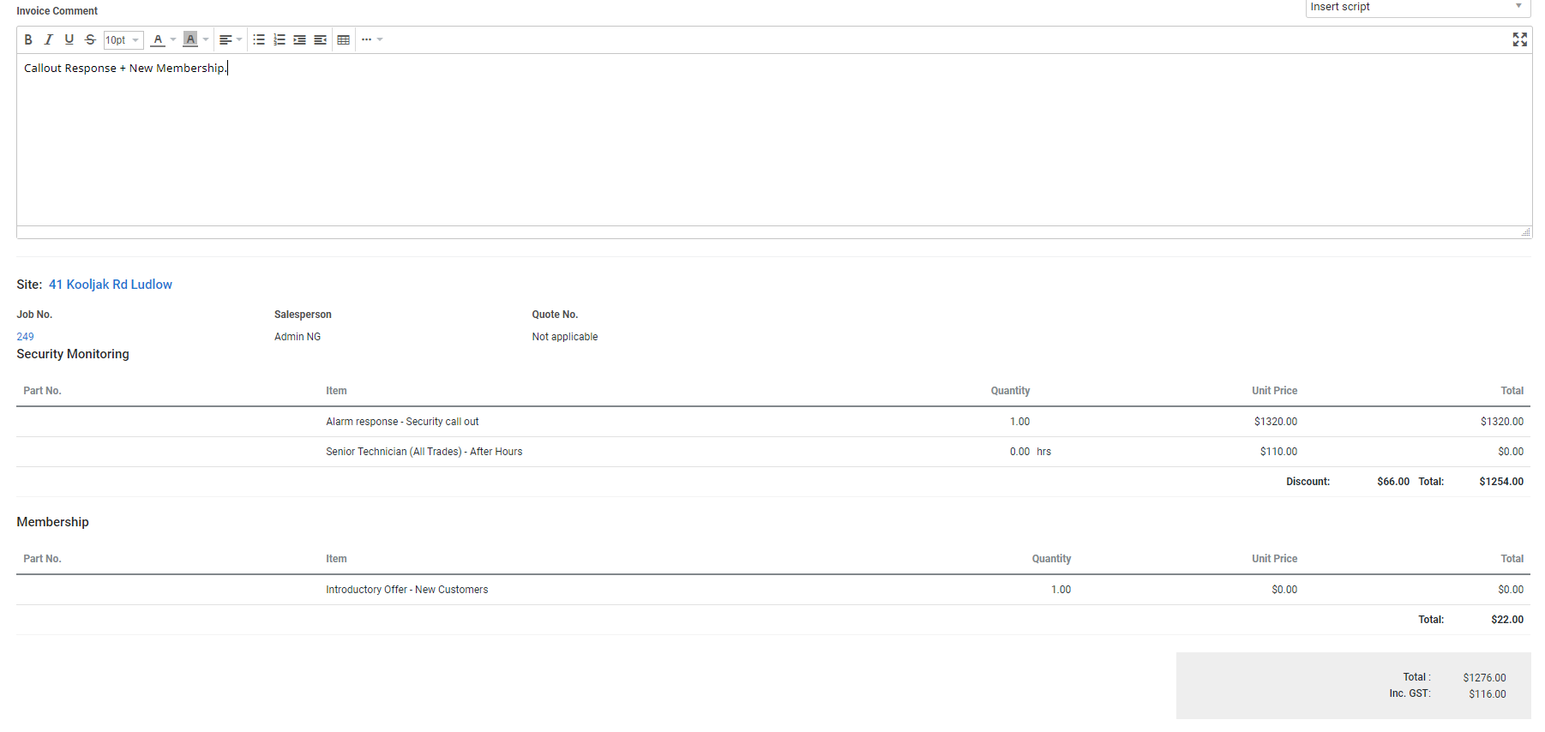Grab the editor resize handle corner
1545x732 pixels.
coord(1525,232)
